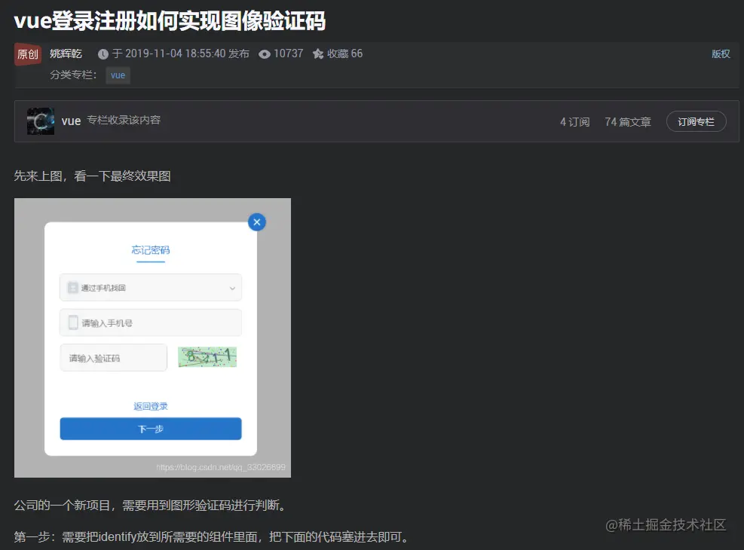Select the 忘记密码 tab heading
This screenshot has width=744, height=550.
tap(151, 250)
